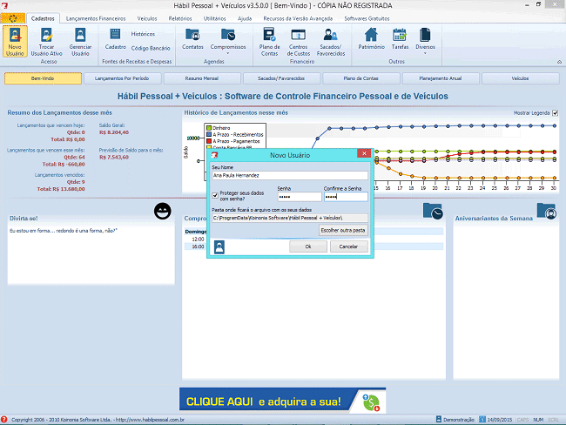Click the Senha password field
The image size is (566, 425).
coord(300,197)
